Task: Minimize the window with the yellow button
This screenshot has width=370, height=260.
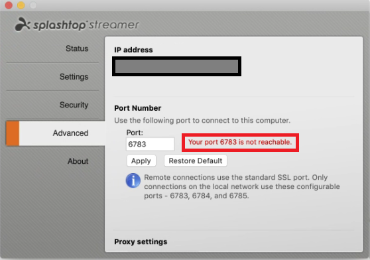Action: click(x=21, y=5)
